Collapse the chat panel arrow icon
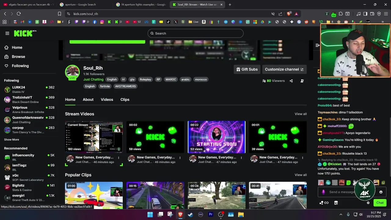391x220 pixels. tap(317, 45)
